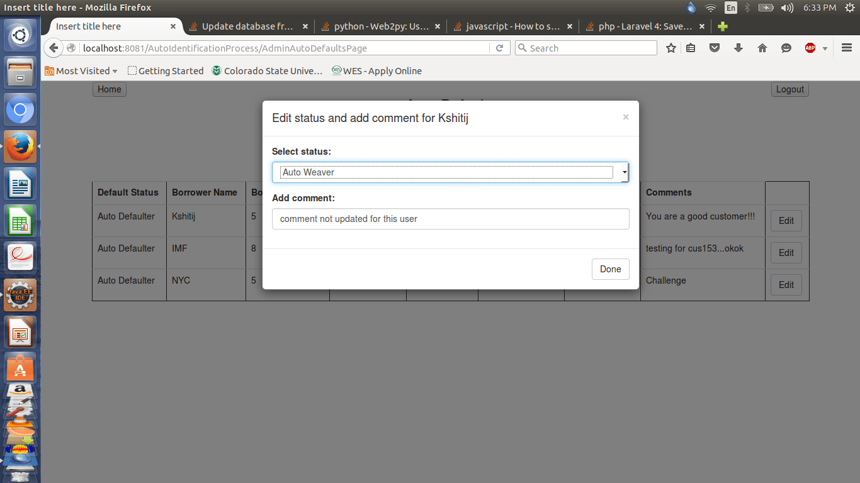Expand the Adblock Plus dropdown arrow
Image resolution: width=860 pixels, height=483 pixels.
tap(825, 48)
